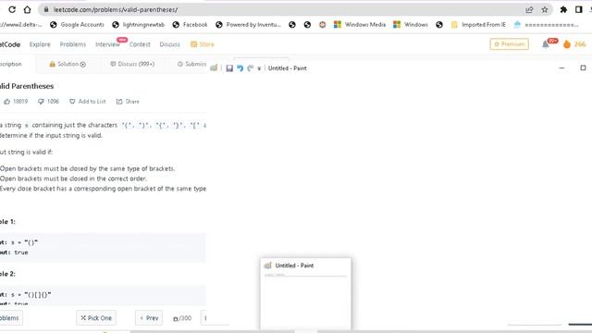The height and width of the screenshot is (333, 592).
Task: Open the Windows bookmark
Action: click(x=411, y=25)
